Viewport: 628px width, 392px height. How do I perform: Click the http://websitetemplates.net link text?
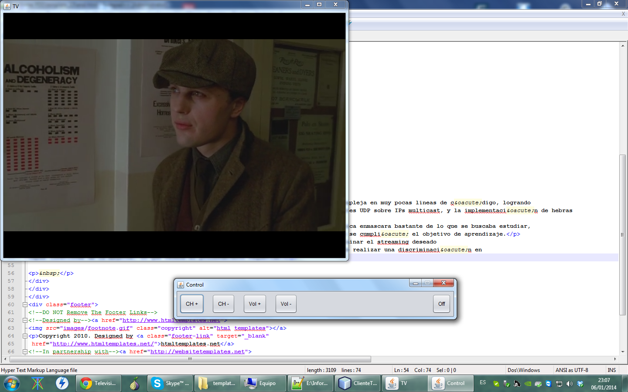pyautogui.click(x=198, y=352)
